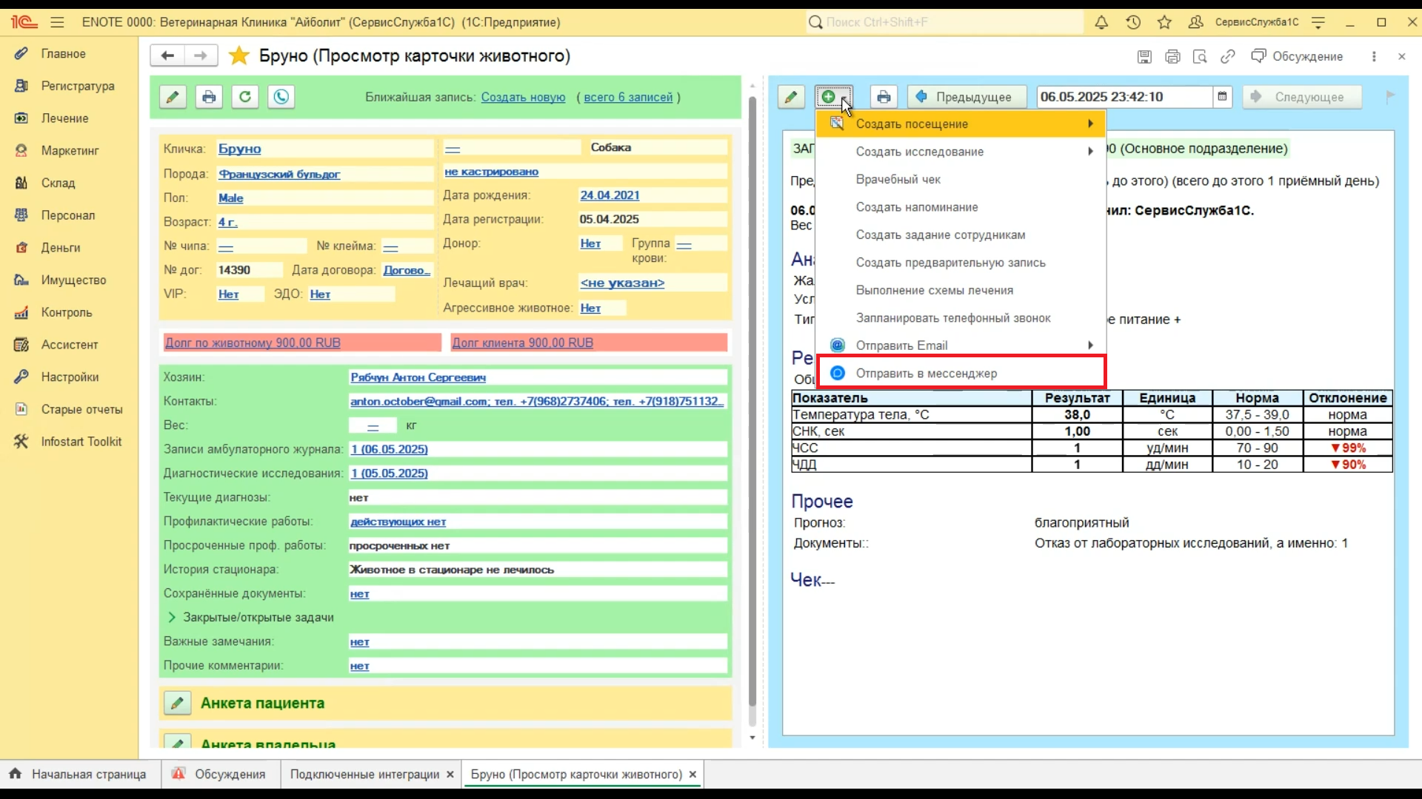Open Настройки section in sidebar

pyautogui.click(x=70, y=377)
